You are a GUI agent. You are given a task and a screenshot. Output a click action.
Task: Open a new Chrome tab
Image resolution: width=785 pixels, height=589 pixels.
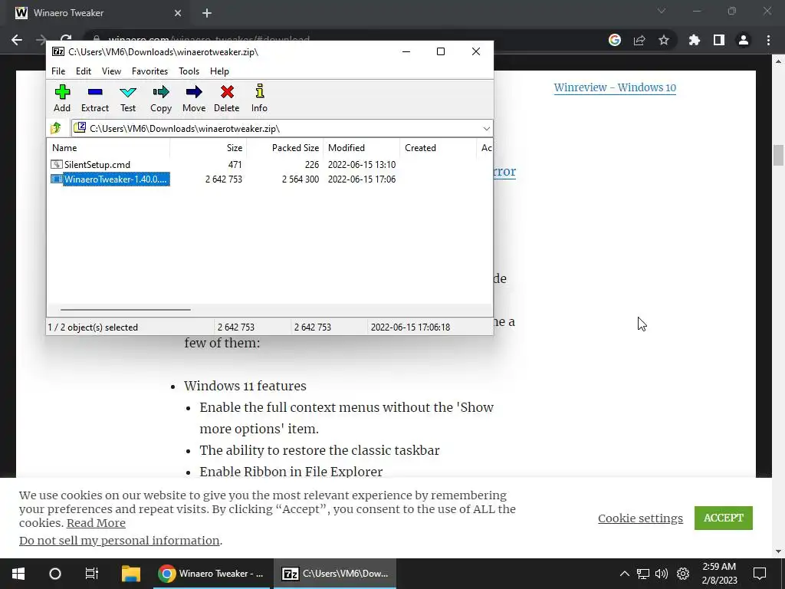pyautogui.click(x=207, y=13)
